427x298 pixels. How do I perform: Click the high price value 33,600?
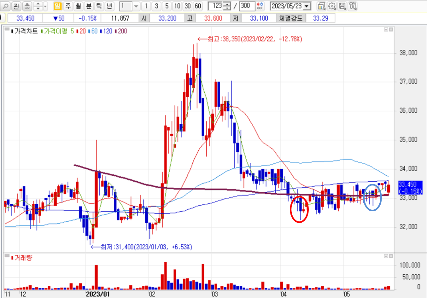click(x=213, y=18)
